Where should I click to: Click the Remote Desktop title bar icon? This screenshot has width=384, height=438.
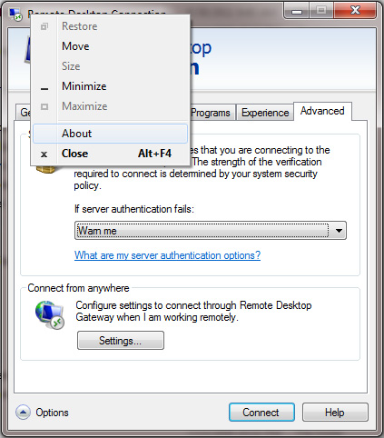pos(15,14)
